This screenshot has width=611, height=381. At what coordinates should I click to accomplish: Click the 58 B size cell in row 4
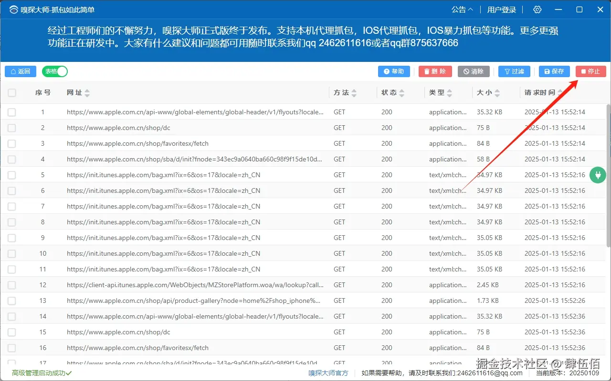(484, 159)
